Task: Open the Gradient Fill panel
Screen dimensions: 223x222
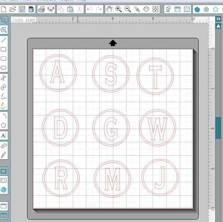Action: click(x=178, y=9)
